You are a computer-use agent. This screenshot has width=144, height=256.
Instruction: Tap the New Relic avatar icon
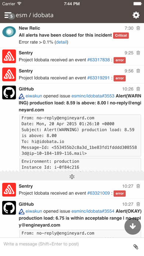point(9,32)
